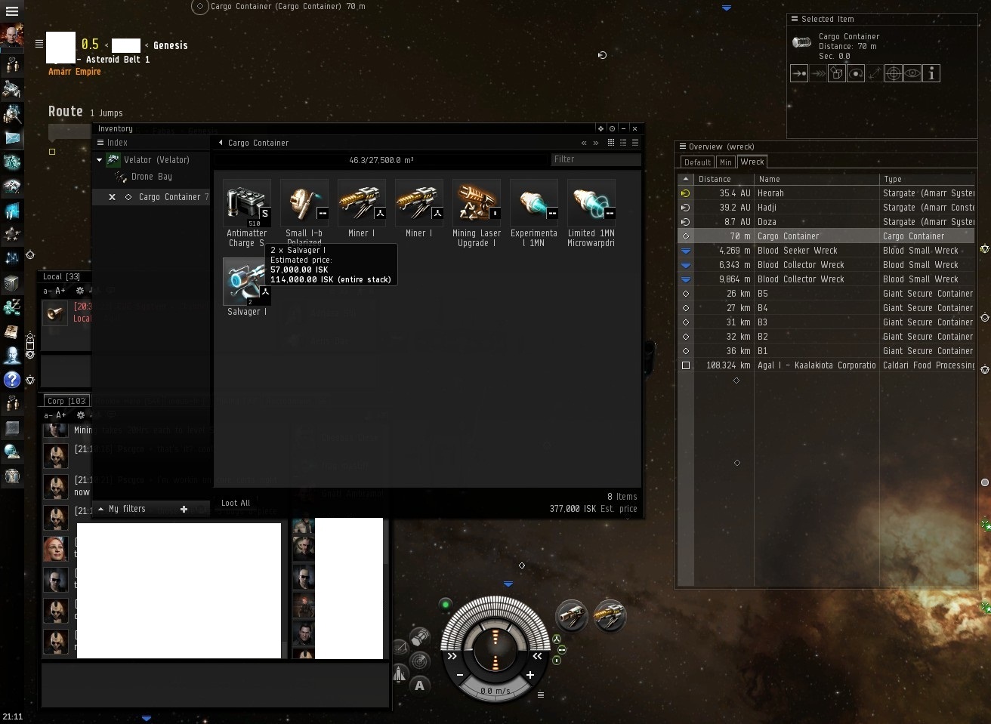Screen dimensions: 991x724
Task: Switch inventory to list view
Action: (x=635, y=143)
